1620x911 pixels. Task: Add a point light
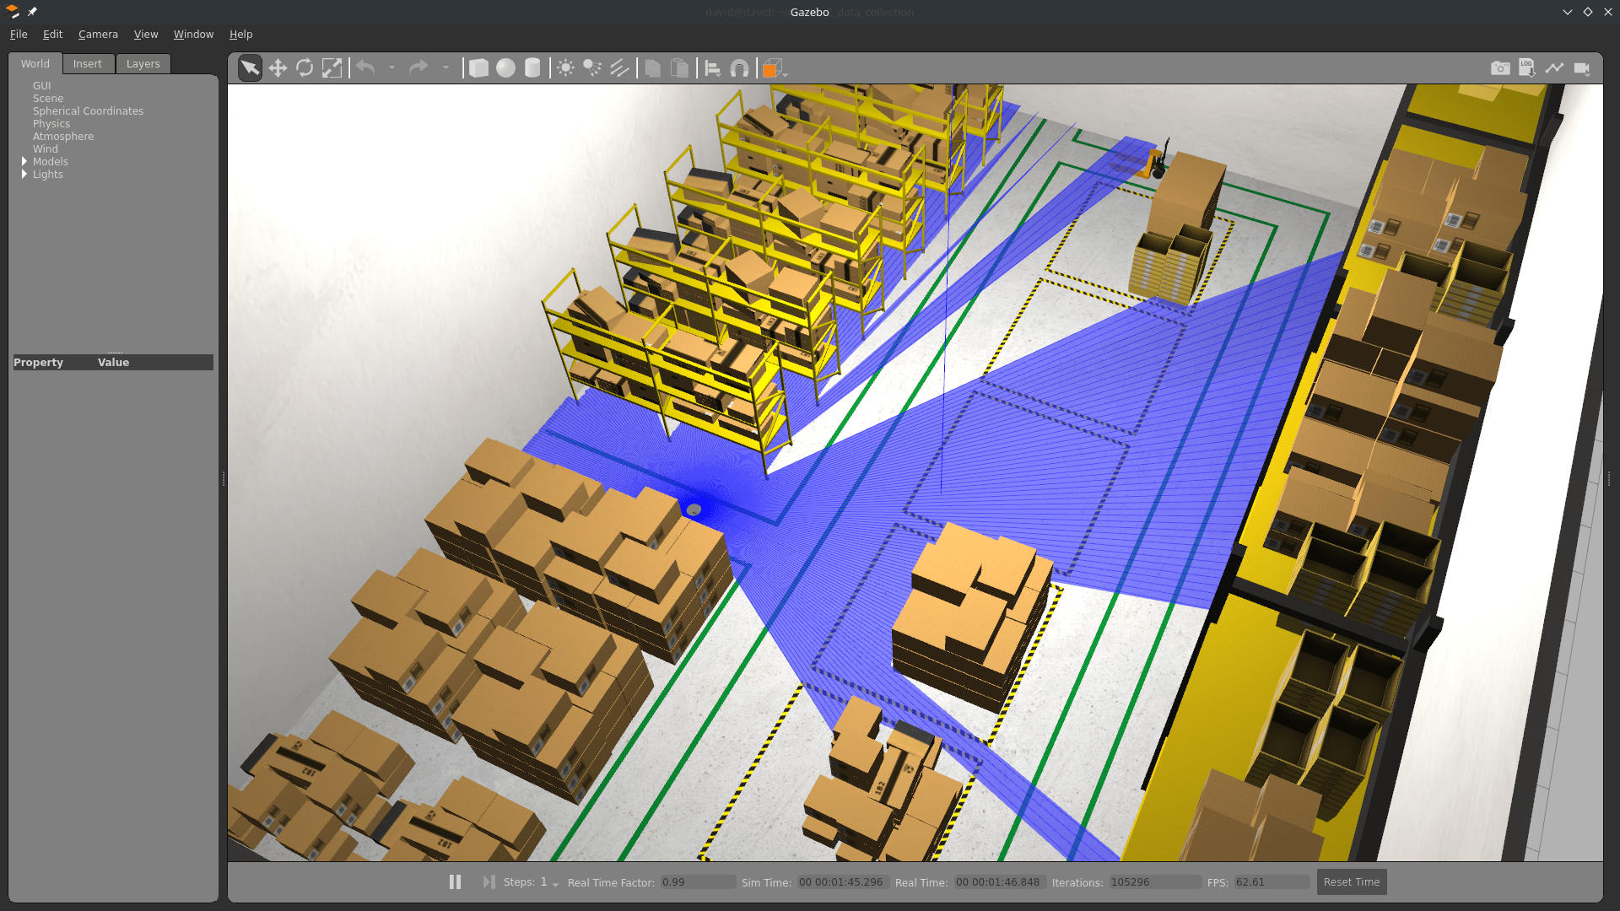pos(565,68)
